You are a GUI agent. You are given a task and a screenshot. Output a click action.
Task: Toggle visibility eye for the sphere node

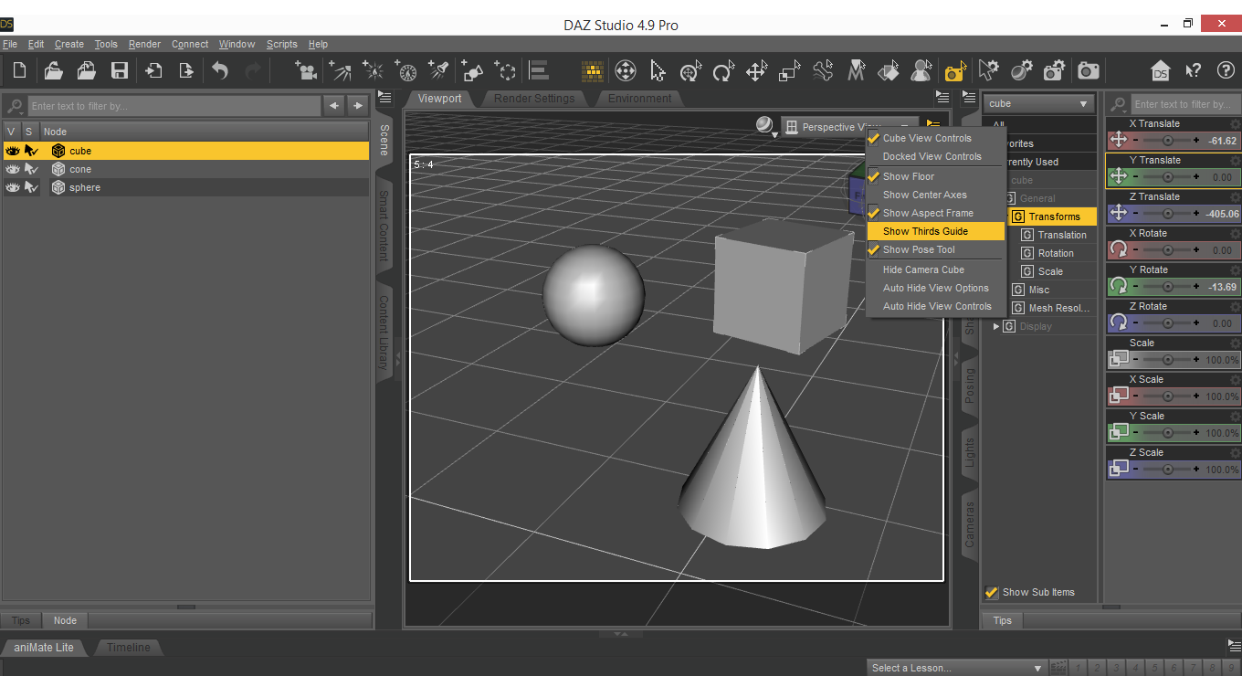(13, 187)
